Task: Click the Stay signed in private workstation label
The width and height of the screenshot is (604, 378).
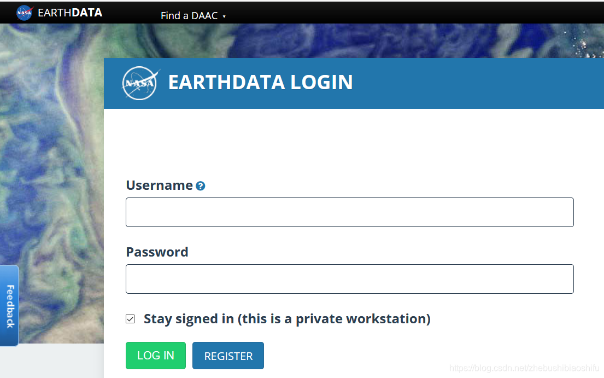Action: (x=287, y=319)
